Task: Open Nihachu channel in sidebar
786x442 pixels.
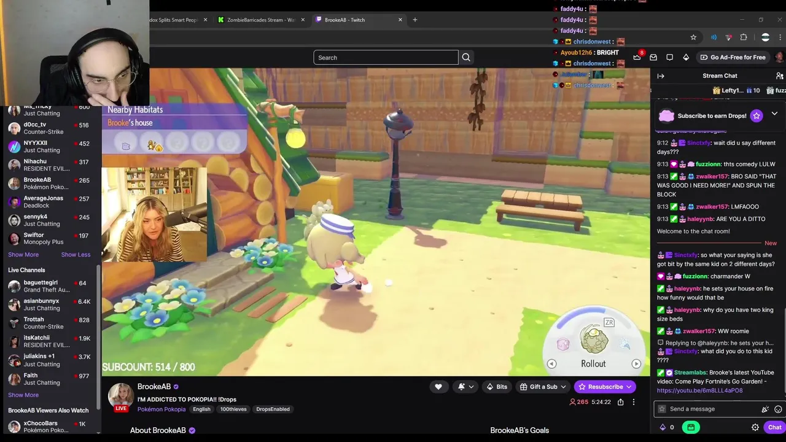Action: pyautogui.click(x=49, y=165)
